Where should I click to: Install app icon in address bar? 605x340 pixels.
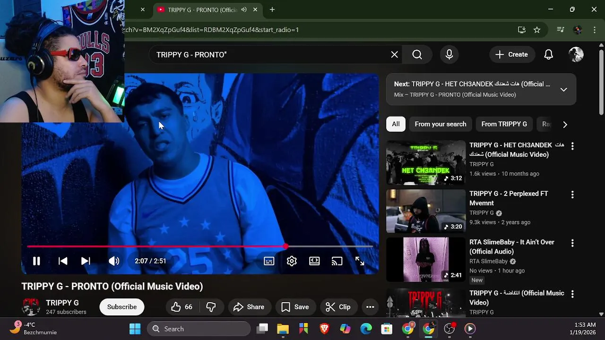522,30
